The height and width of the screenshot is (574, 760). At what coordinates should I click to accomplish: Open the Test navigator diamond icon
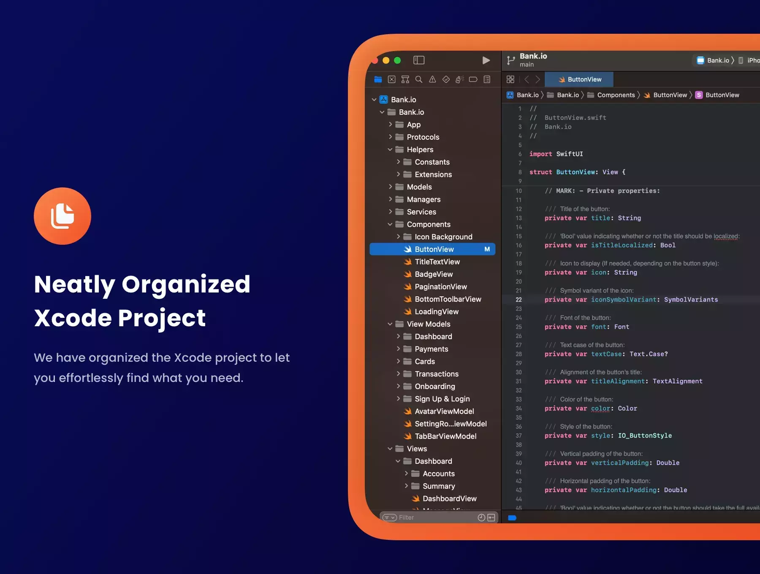pyautogui.click(x=446, y=79)
